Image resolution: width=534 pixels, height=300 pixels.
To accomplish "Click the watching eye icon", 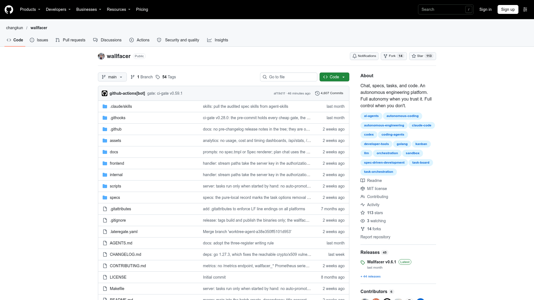I will click(363, 221).
